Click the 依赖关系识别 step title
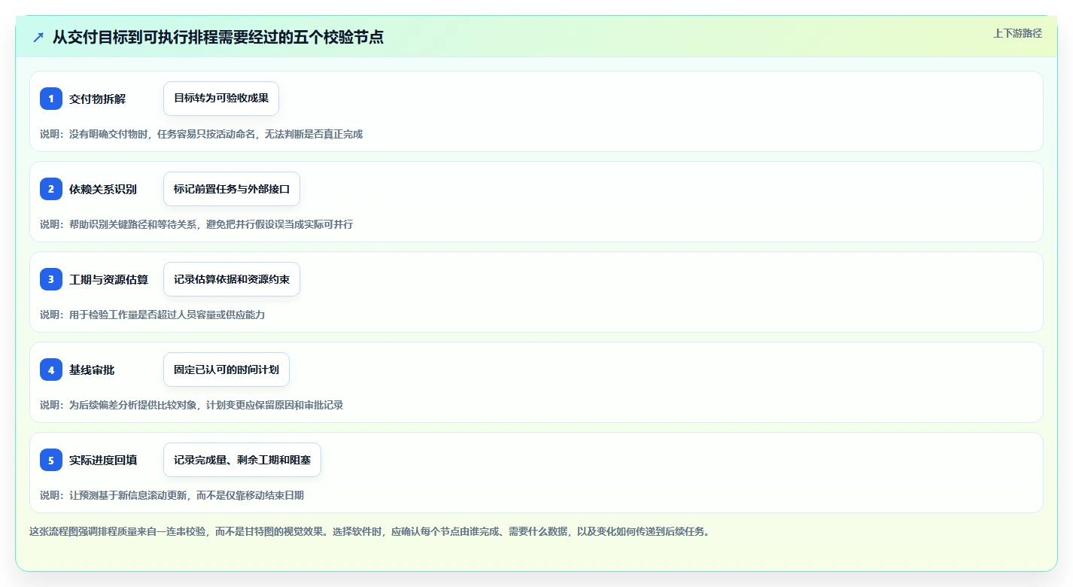This screenshot has width=1073, height=587. point(103,189)
